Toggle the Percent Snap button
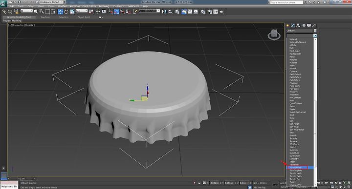This screenshot has width=352, height=189. [x=123, y=11]
